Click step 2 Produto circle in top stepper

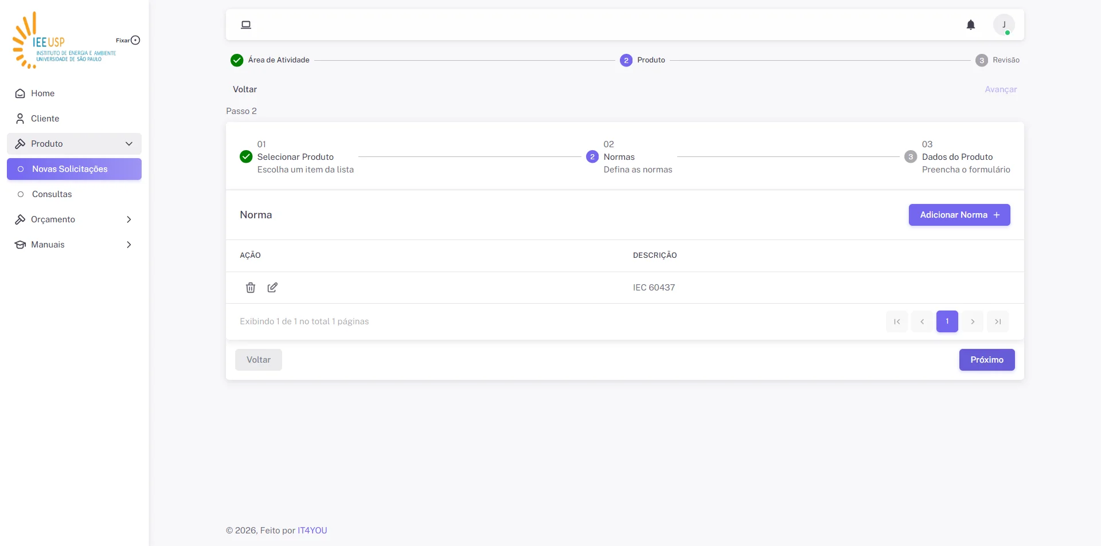[626, 60]
